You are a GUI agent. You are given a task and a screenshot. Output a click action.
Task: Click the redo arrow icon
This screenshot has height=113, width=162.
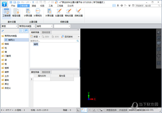click(x=28, y=2)
